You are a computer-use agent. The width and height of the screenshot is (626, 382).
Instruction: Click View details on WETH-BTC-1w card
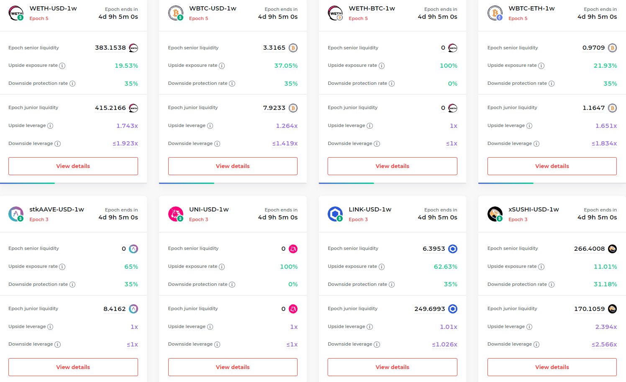pos(393,166)
